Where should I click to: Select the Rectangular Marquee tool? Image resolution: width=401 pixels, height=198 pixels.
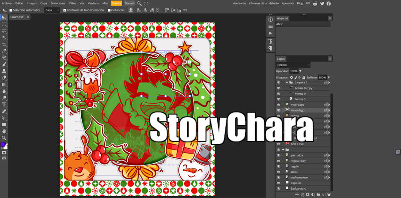tap(4, 24)
